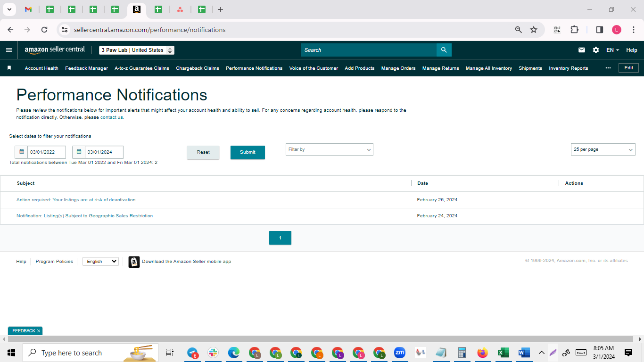The image size is (644, 362).
Task: Click the Submit button
Action: 248,152
